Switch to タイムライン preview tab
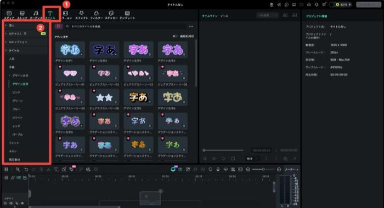 (210, 16)
